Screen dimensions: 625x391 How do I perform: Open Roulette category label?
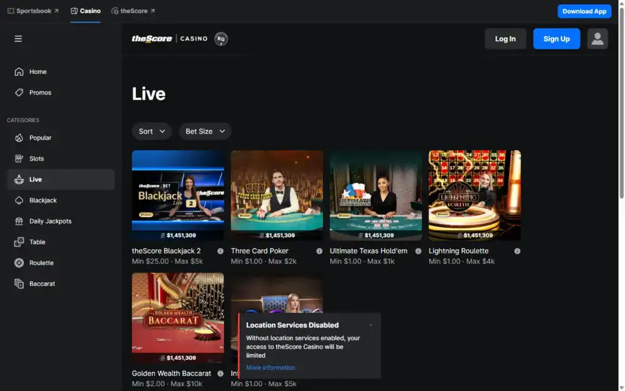pos(42,263)
